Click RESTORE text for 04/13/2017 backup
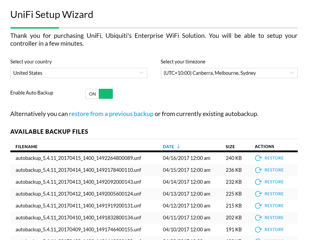The image size is (310, 240). 274,194
